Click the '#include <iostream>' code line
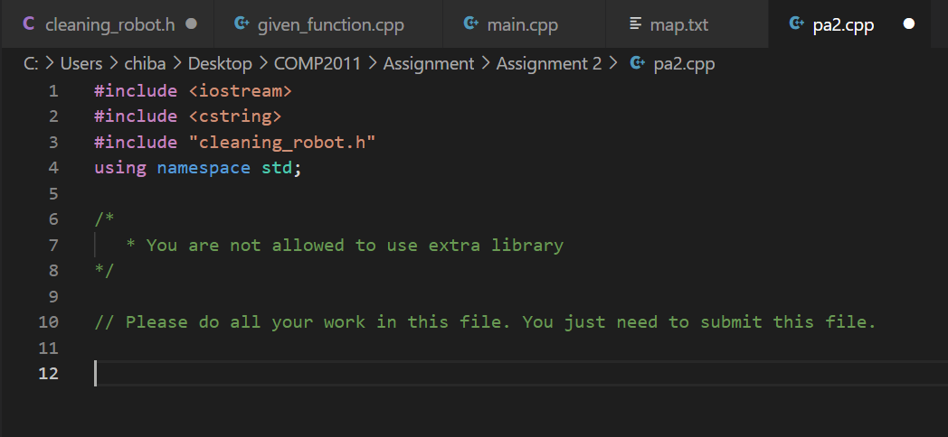 194,91
